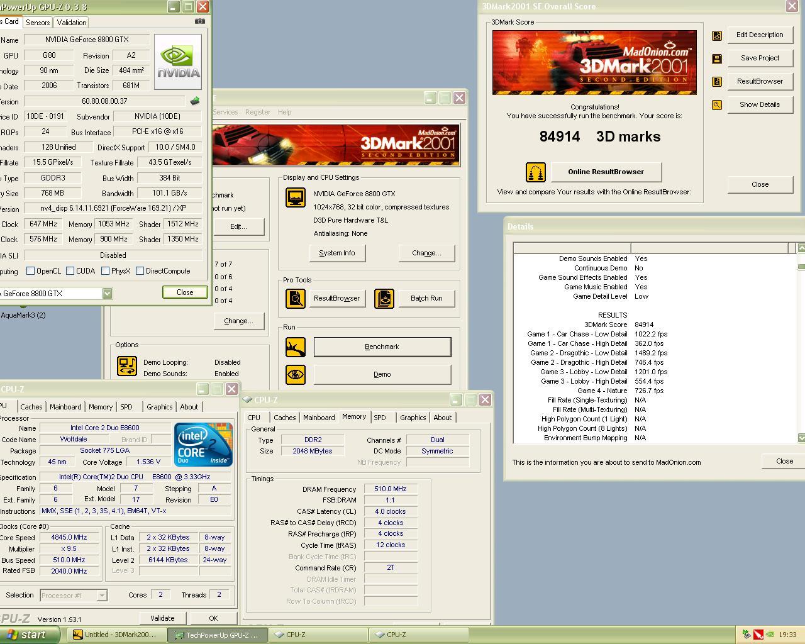The image size is (805, 644).
Task: Click the Windows start button
Action: (30, 635)
